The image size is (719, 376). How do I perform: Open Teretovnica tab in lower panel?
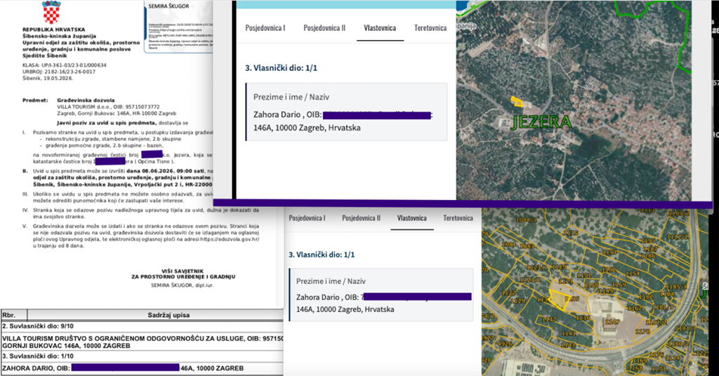458,218
